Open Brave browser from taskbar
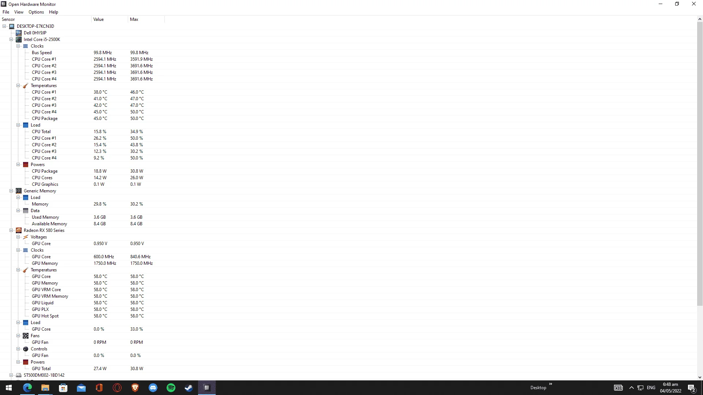This screenshot has width=703, height=395. tap(135, 388)
